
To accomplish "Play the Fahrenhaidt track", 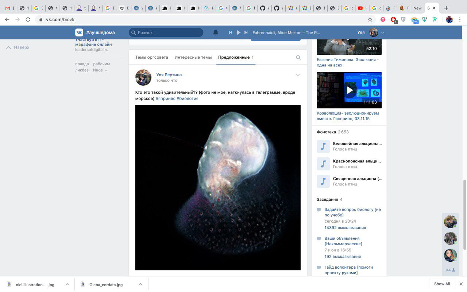I will (238, 32).
